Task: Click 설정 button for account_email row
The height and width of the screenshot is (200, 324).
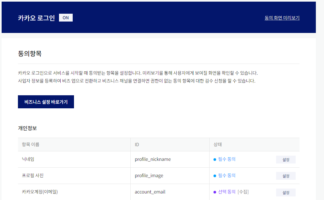Action: coord(286,192)
